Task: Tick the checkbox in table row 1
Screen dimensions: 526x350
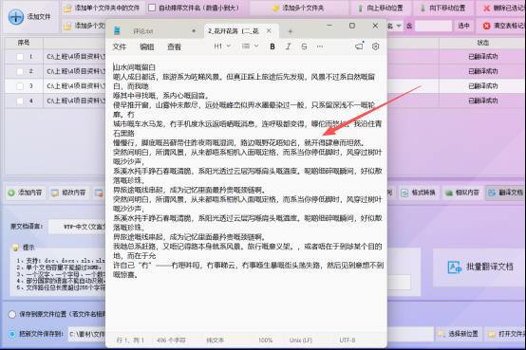Action: pyautogui.click(x=20, y=57)
